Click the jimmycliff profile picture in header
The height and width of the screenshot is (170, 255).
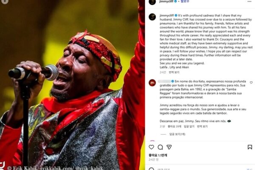pyautogui.click(x=152, y=2)
